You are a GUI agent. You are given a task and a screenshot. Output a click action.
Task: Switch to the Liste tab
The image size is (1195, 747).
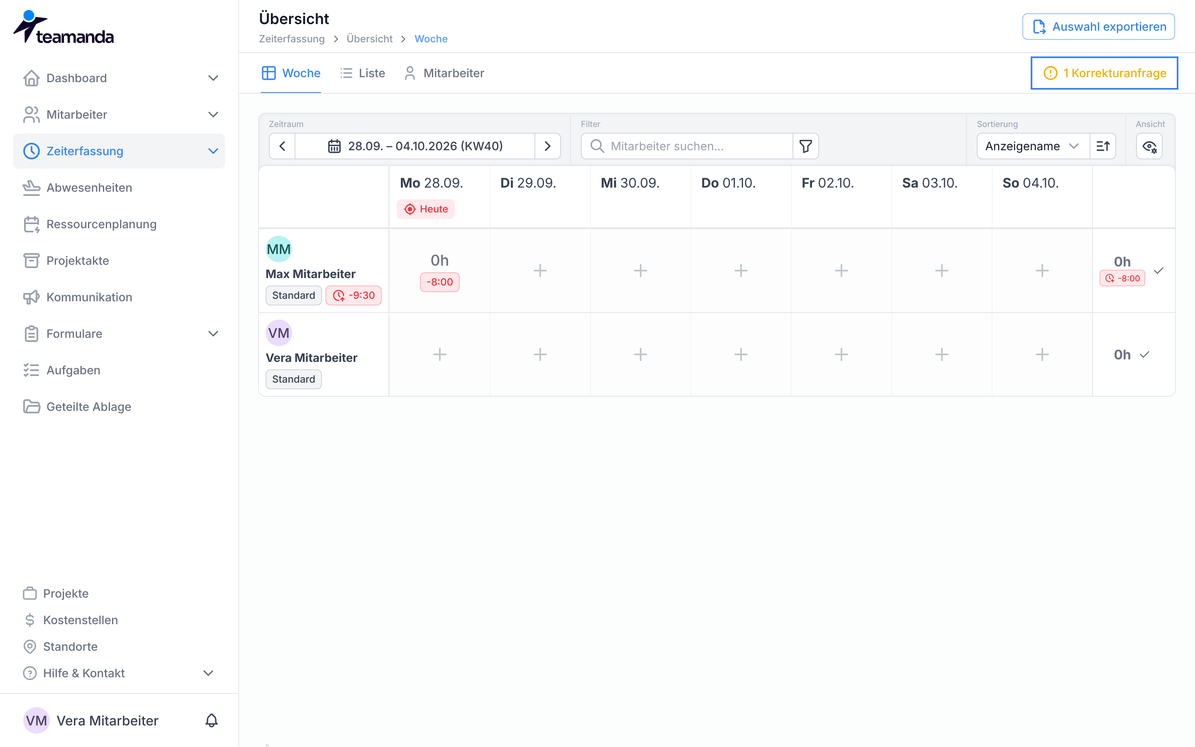(363, 73)
